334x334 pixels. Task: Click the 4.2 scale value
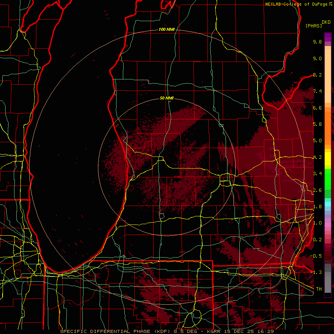coord(317,157)
